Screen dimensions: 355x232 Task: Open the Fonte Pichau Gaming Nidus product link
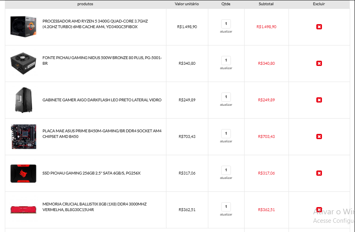102,61
